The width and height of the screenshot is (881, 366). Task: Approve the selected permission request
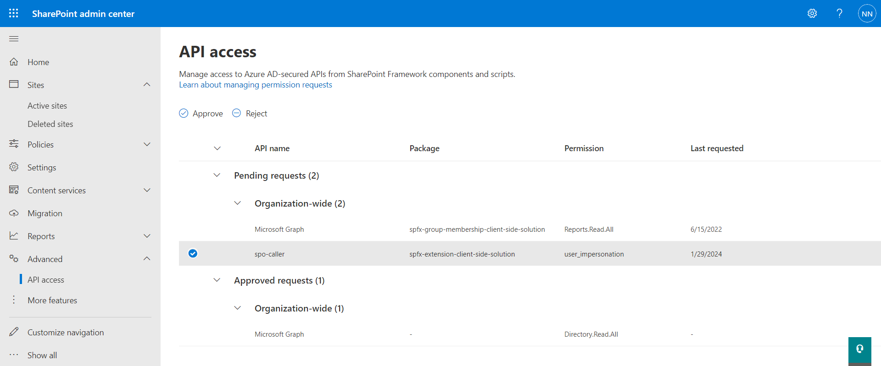201,114
